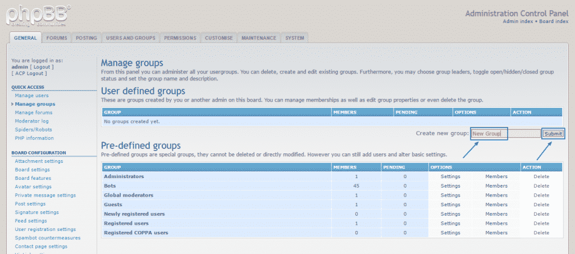Image resolution: width=575 pixels, height=254 pixels.
Task: Open Contact page settings
Action: (41, 246)
